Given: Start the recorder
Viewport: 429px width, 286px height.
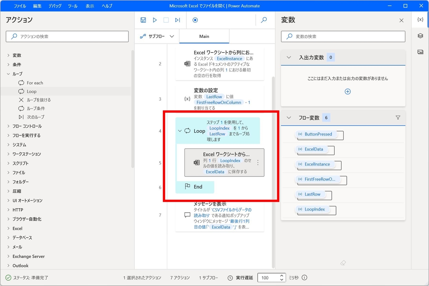Looking at the screenshot, I should click(x=195, y=20).
